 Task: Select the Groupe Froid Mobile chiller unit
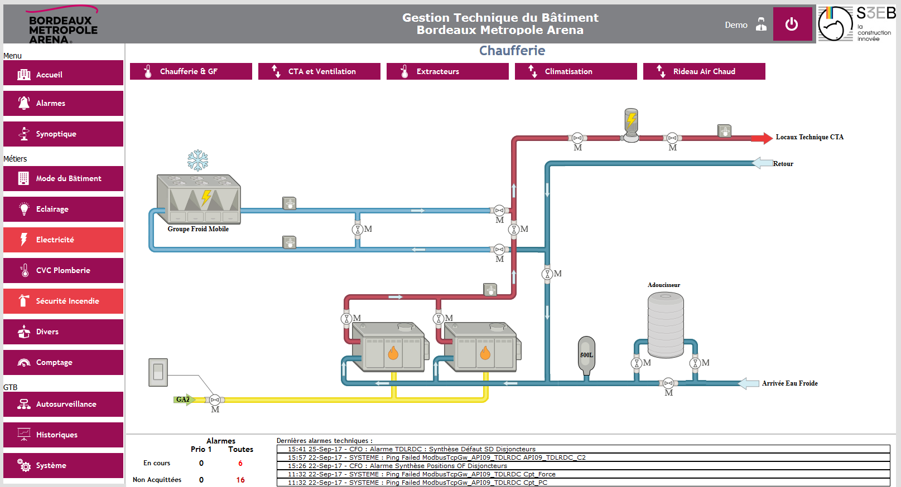click(x=199, y=199)
